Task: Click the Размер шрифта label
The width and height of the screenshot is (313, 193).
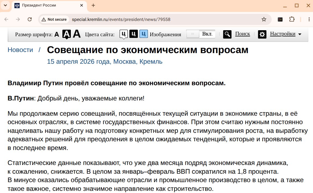Action: 34,35
